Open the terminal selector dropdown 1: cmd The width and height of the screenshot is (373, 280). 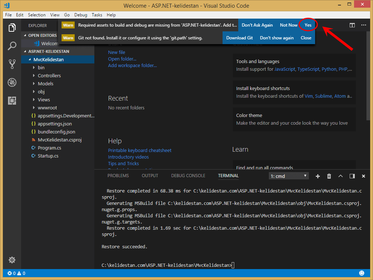[x=288, y=176]
